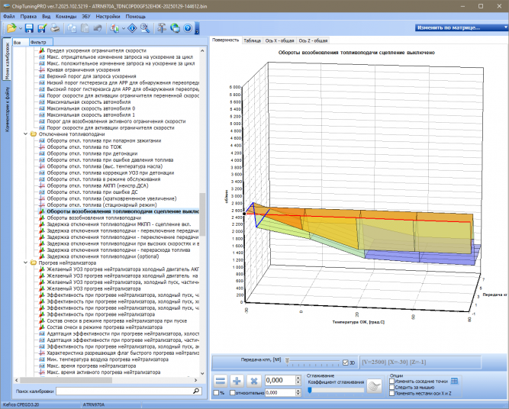Select 'Кривая ограничения ускорения' calibration
This screenshot has width=509, height=409.
coord(83,69)
